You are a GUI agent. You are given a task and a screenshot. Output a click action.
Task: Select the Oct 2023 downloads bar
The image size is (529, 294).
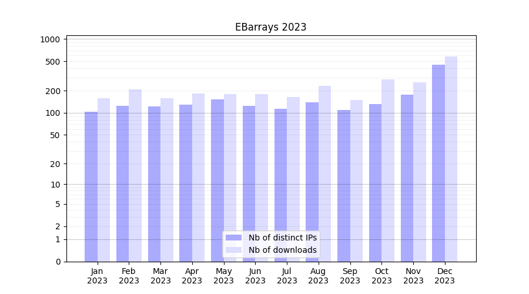tap(388, 171)
